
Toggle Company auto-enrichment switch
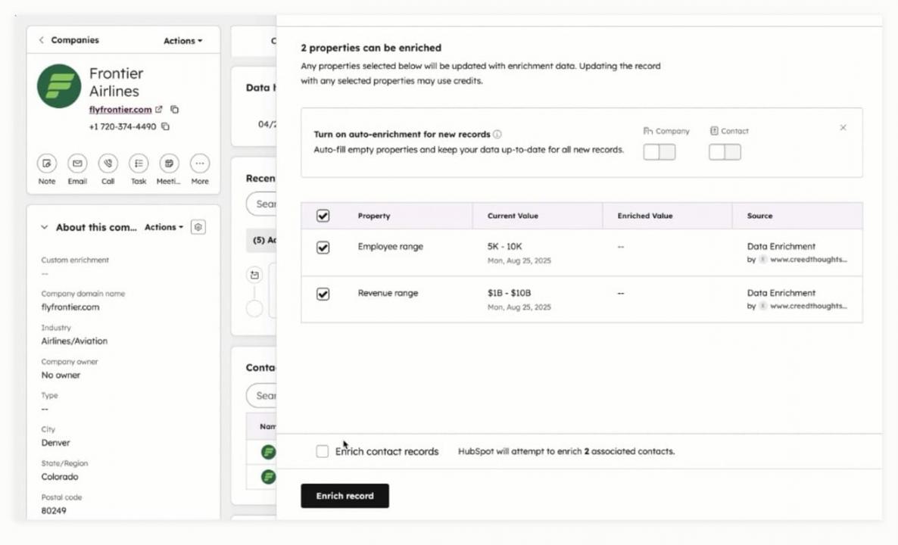pos(659,151)
